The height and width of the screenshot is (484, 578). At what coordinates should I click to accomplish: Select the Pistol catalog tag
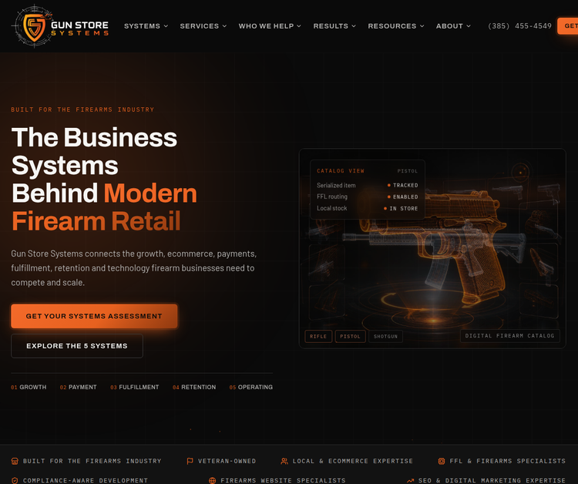coord(350,336)
